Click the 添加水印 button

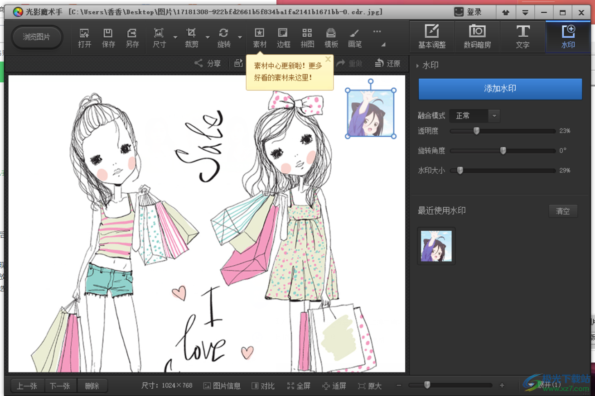[500, 89]
